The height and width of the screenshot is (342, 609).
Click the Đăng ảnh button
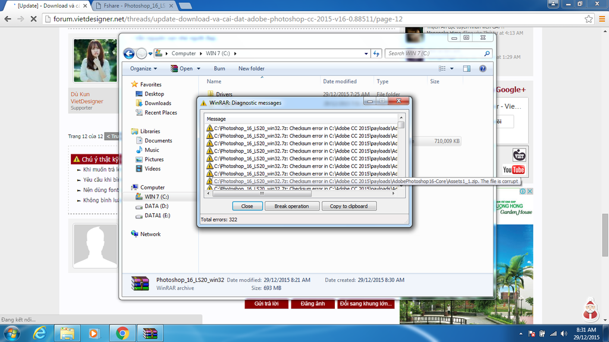pyautogui.click(x=313, y=303)
